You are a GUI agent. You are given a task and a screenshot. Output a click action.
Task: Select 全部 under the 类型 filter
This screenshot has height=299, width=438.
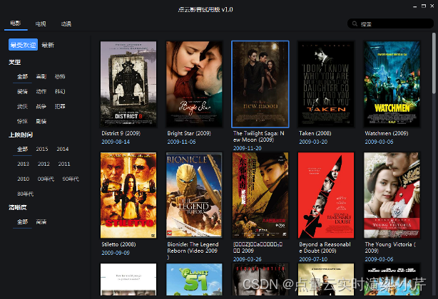[22, 76]
